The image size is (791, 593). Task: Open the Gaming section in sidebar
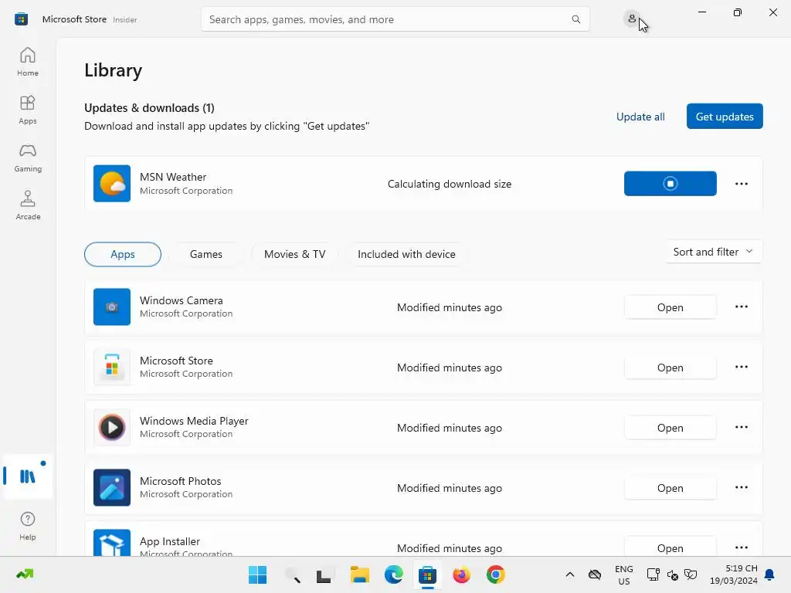point(28,158)
